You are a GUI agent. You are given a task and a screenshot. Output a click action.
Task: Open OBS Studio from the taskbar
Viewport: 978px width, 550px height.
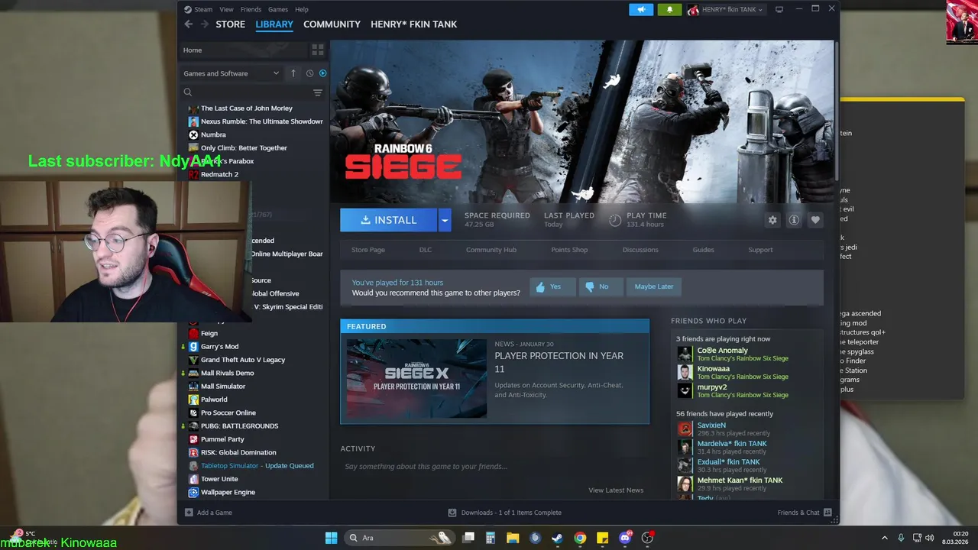[647, 538]
